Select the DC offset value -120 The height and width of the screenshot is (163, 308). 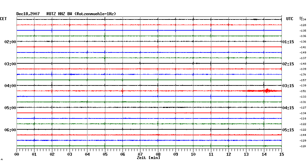pyautogui.click(x=303, y=146)
